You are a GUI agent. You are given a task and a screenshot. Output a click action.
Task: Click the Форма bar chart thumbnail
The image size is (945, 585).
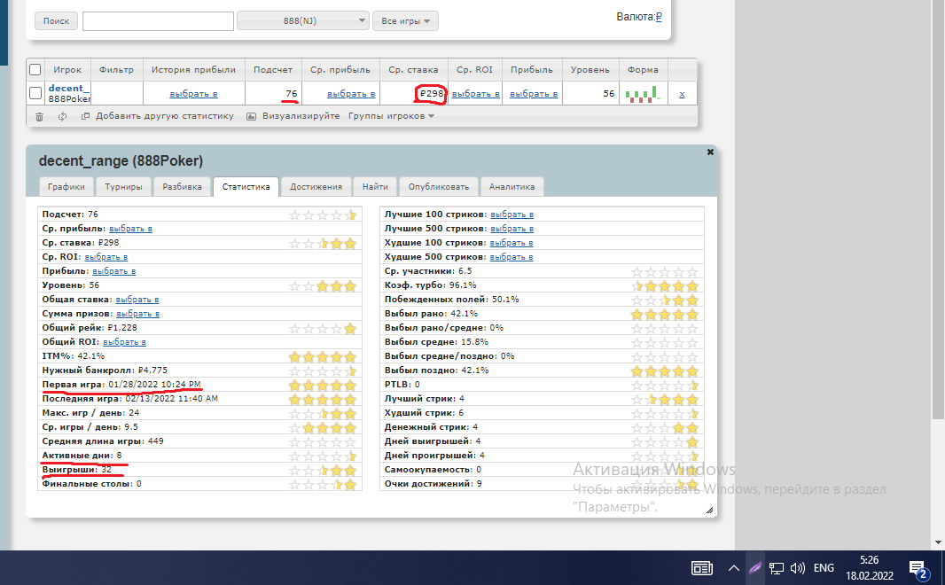click(643, 94)
